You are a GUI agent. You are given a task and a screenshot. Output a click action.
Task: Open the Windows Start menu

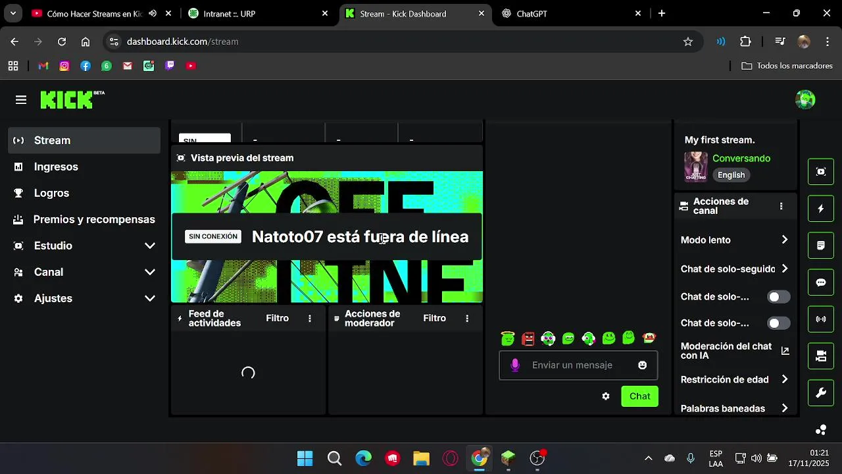(305, 458)
